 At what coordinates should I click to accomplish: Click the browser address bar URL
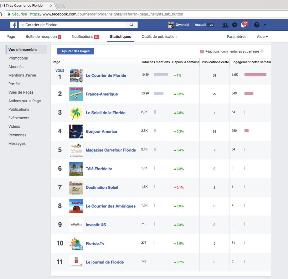pyautogui.click(x=107, y=14)
